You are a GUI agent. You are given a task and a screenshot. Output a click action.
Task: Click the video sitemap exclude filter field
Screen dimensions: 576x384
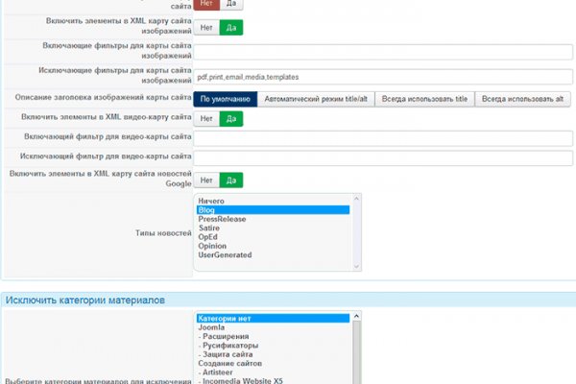383,157
